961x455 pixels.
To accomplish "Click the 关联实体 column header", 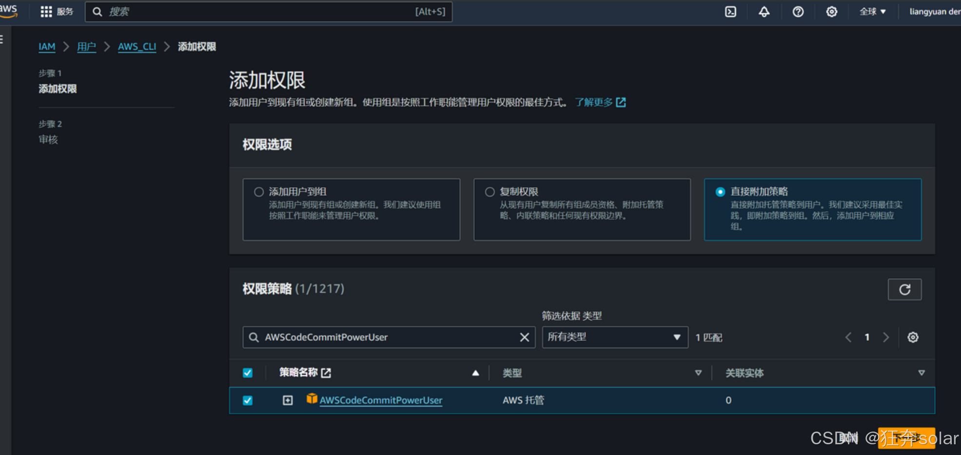I will click(745, 373).
